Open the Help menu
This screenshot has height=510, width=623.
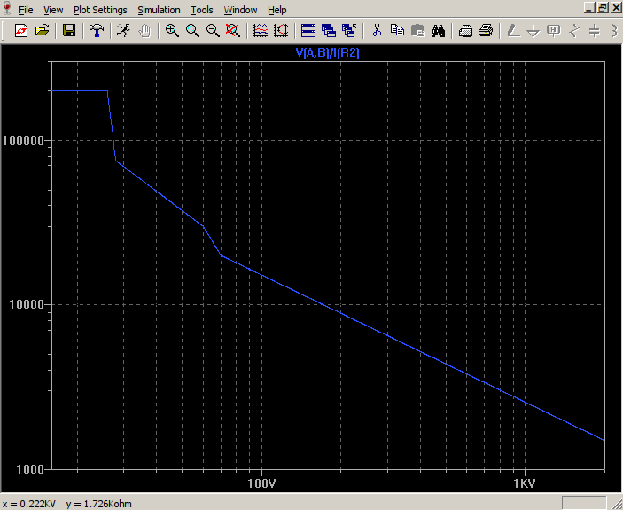pyautogui.click(x=276, y=10)
